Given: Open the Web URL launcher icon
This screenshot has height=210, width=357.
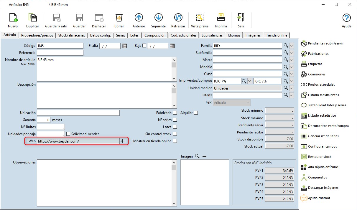Looking at the screenshot, I should click(x=122, y=141).
